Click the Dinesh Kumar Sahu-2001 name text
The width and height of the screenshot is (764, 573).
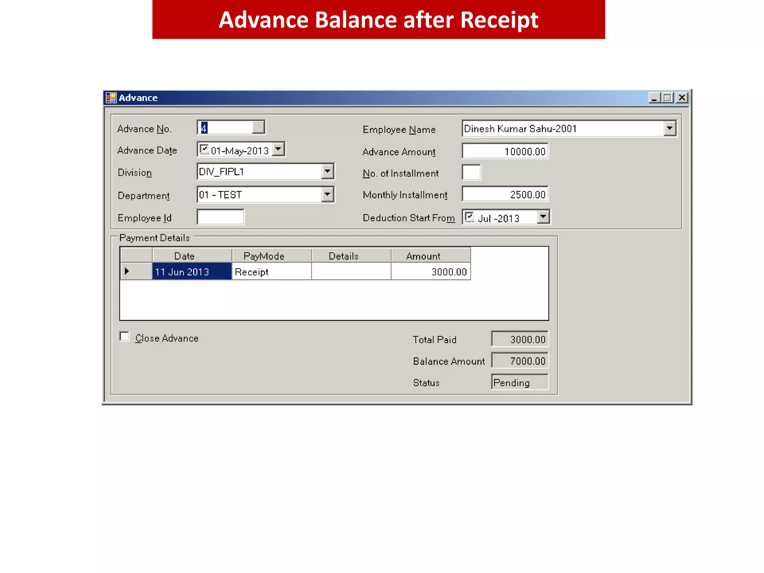(x=520, y=129)
